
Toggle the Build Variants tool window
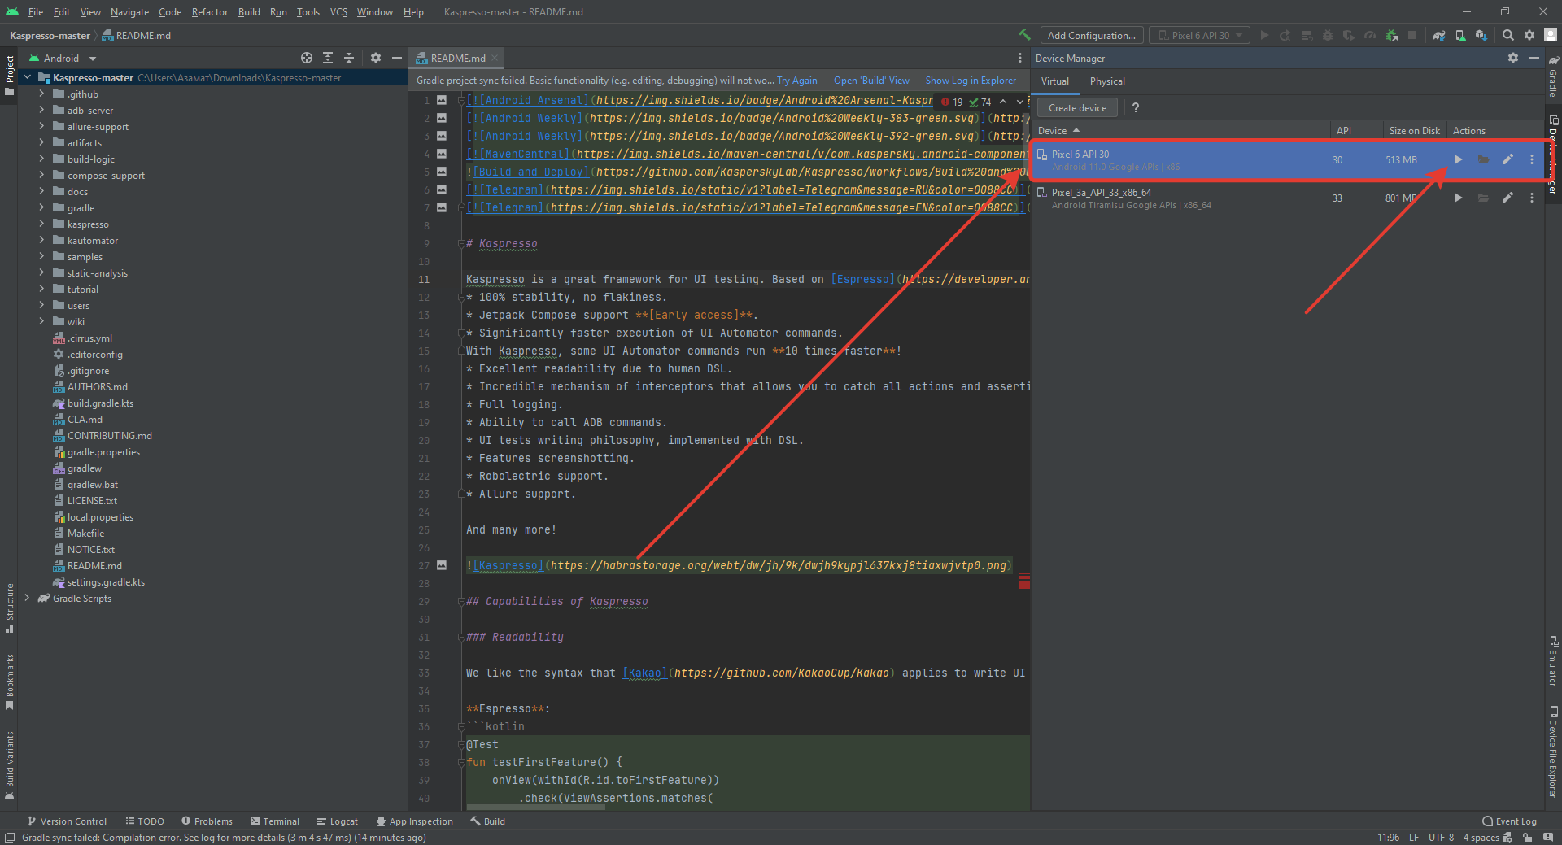[x=9, y=765]
